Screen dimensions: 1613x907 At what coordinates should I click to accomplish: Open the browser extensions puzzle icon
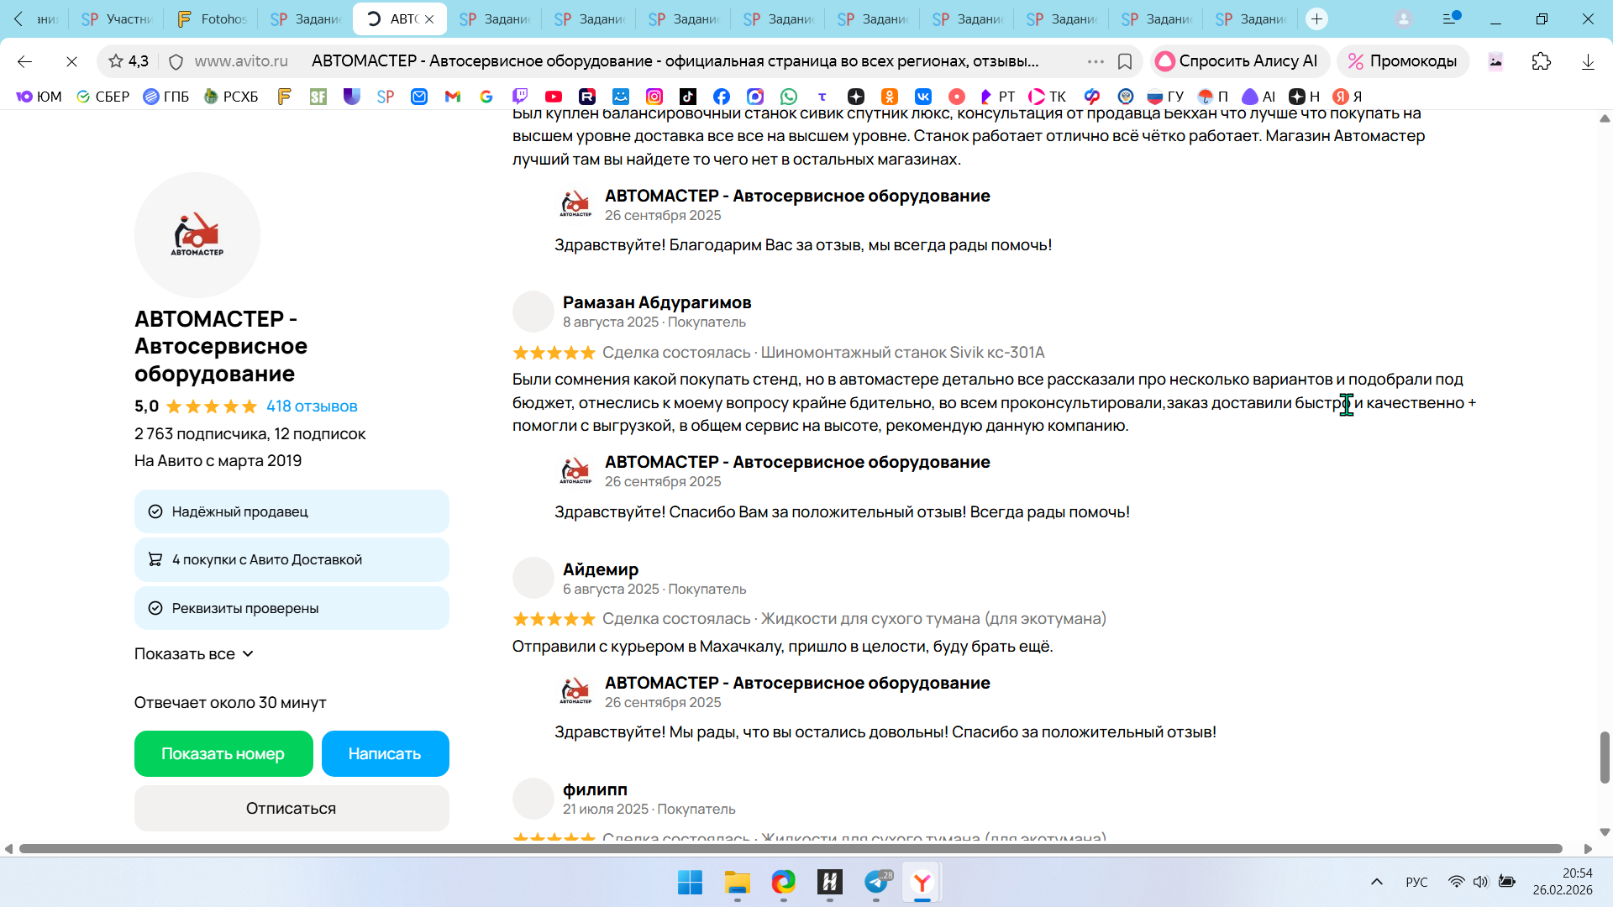click(1541, 61)
